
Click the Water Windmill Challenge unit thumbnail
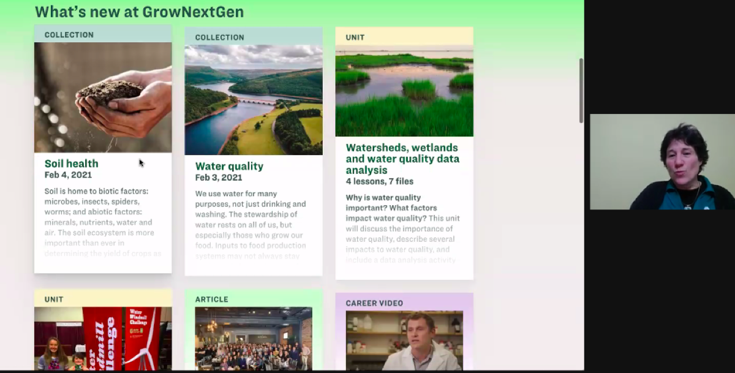click(103, 339)
